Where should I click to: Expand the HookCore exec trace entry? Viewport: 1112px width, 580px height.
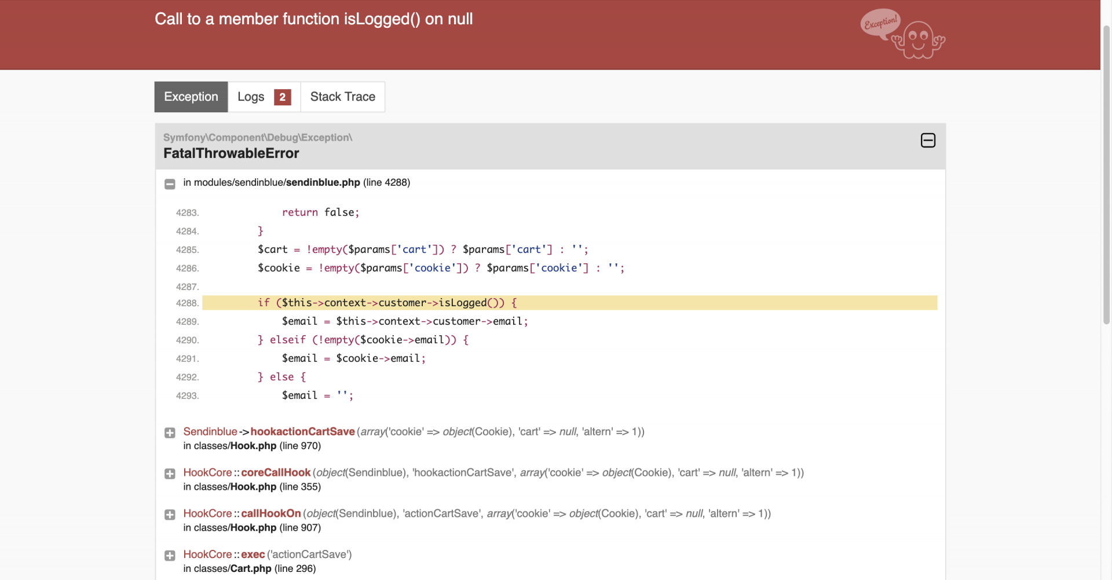point(170,556)
